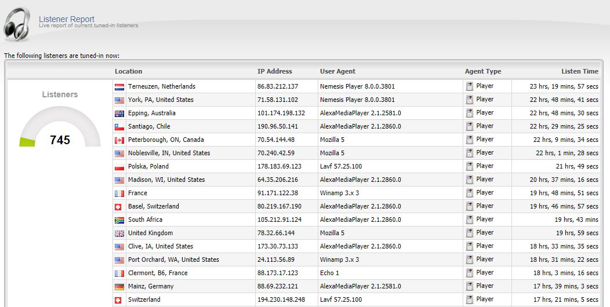Click the German flag beside Mainz

click(119, 287)
